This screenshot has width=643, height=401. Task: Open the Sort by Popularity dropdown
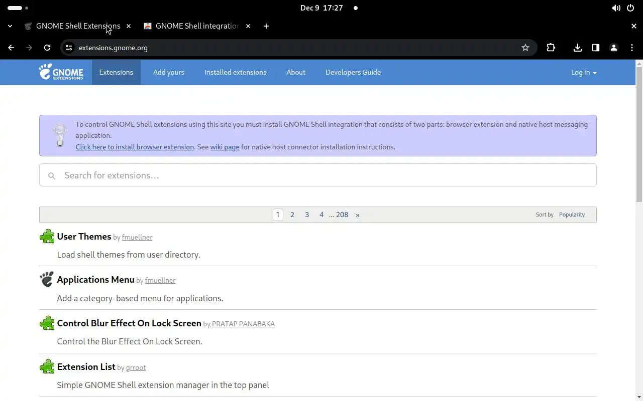coord(572,215)
